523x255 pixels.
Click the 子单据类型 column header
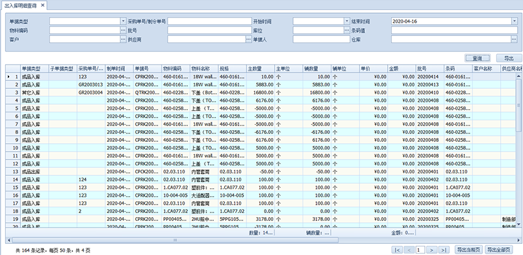pyautogui.click(x=63, y=69)
